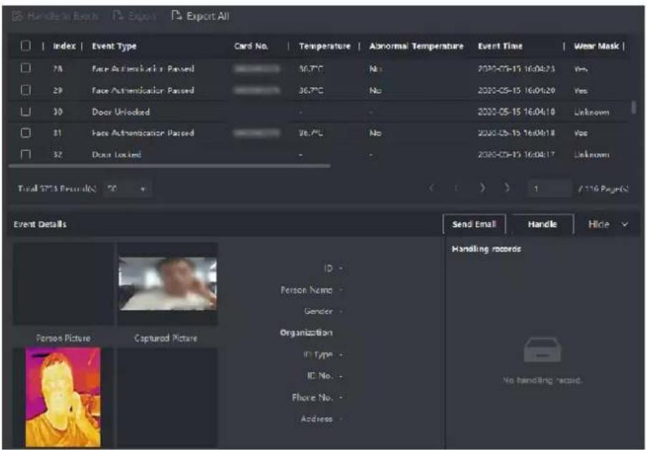Check the box for index 31 row
This screenshot has width=647, height=450.
(26, 132)
